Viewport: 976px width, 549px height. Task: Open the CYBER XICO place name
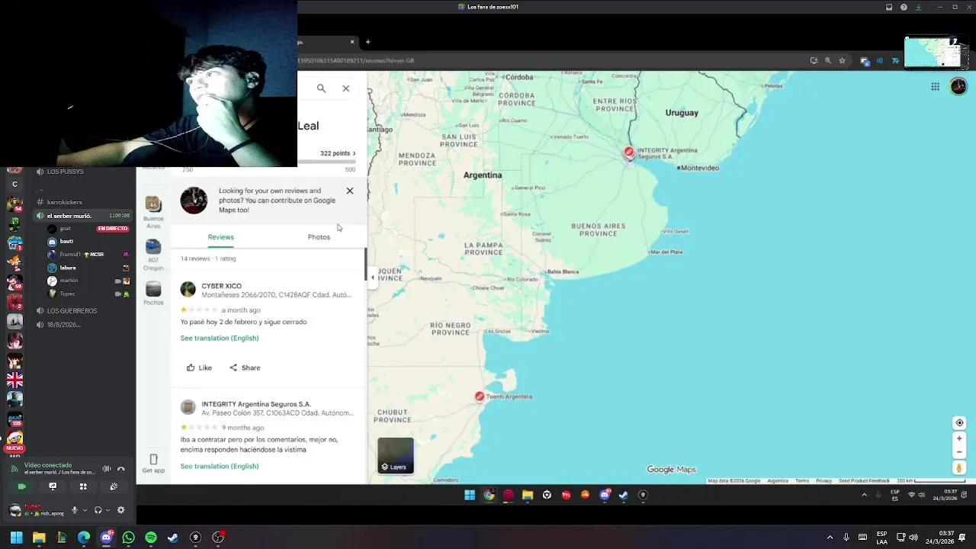pyautogui.click(x=221, y=286)
